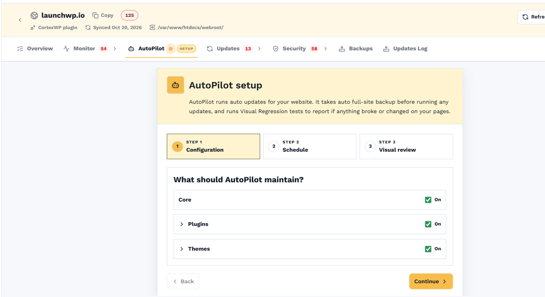This screenshot has height=297, width=545.
Task: Go to the Security tab
Action: 294,48
